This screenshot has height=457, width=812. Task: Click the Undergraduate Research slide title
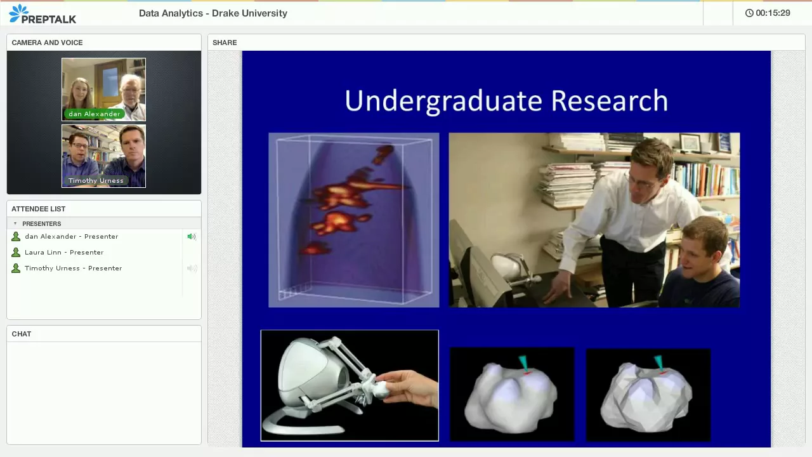tap(506, 101)
